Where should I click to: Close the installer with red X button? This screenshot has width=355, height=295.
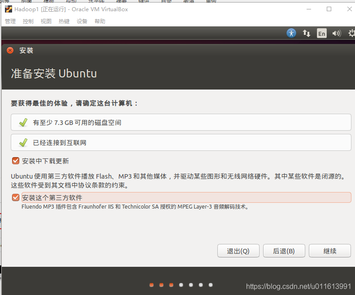point(10,50)
